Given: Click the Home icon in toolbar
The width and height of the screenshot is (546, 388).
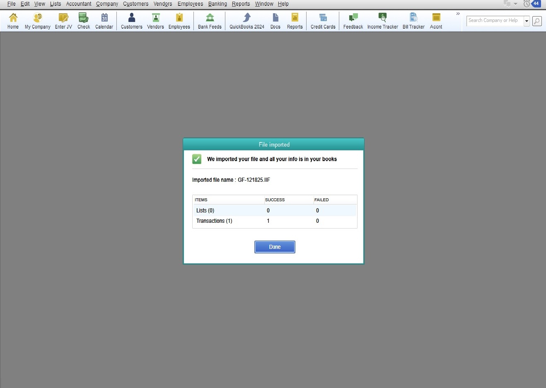Looking at the screenshot, I should pos(13,21).
